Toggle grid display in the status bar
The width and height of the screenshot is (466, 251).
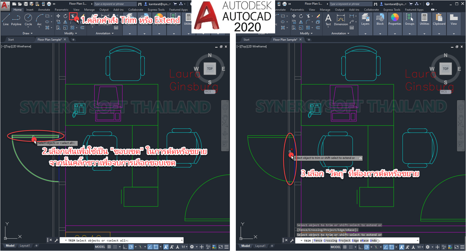109,247
